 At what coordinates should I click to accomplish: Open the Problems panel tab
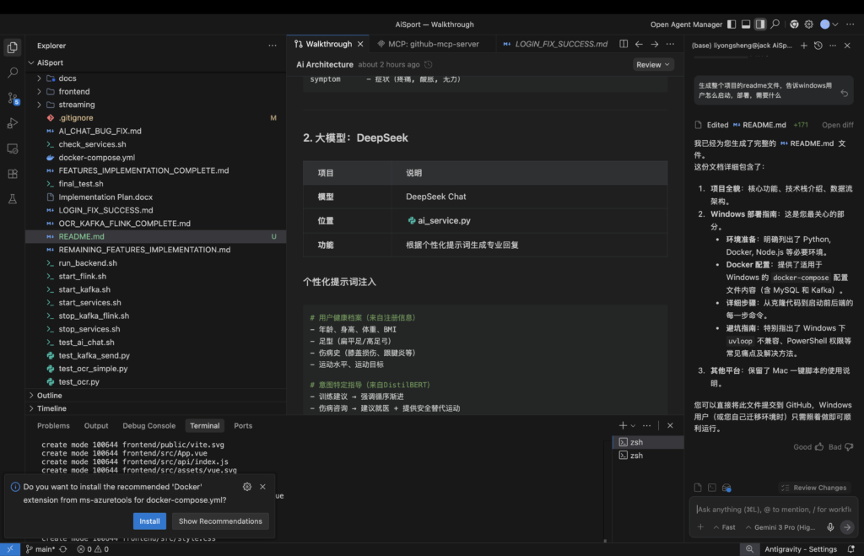click(53, 426)
